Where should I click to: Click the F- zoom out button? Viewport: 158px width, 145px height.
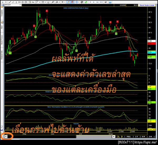point(122,137)
